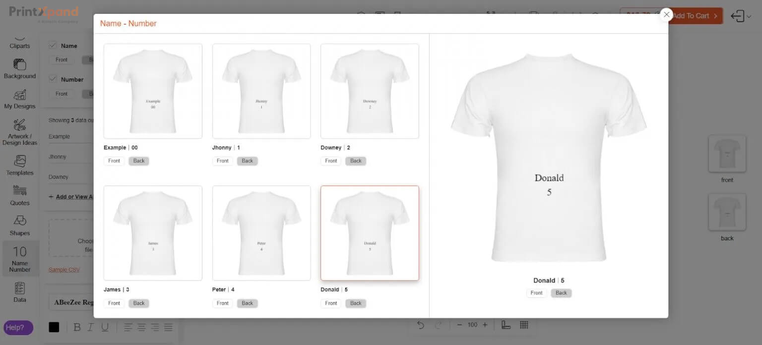Open the Background tool
Image resolution: width=762 pixels, height=345 pixels.
point(19,69)
